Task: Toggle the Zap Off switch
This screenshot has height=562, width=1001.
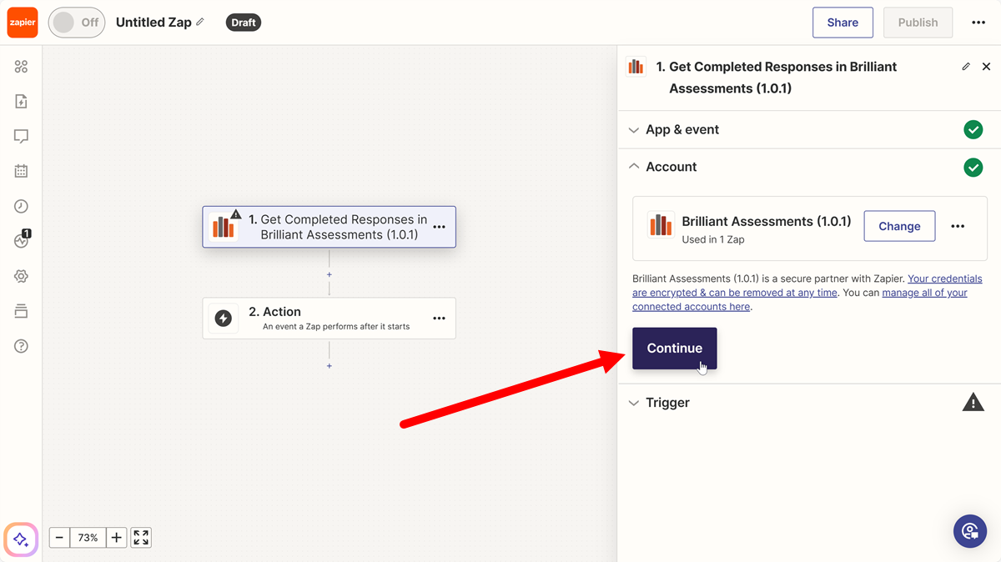Action: click(x=76, y=23)
